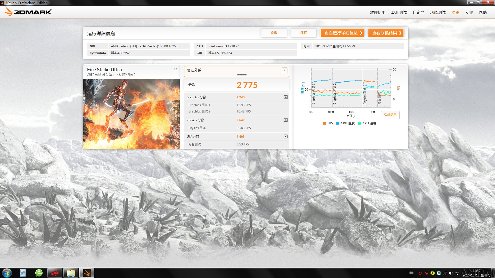Go to the 功能测试 feature tests tab
The height and width of the screenshot is (278, 495).
click(438, 12)
